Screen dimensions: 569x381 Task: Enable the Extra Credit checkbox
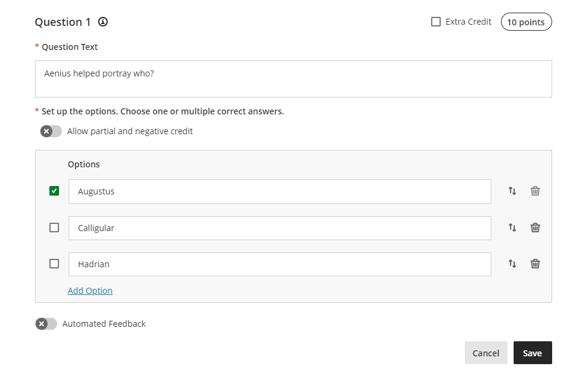pyautogui.click(x=436, y=22)
